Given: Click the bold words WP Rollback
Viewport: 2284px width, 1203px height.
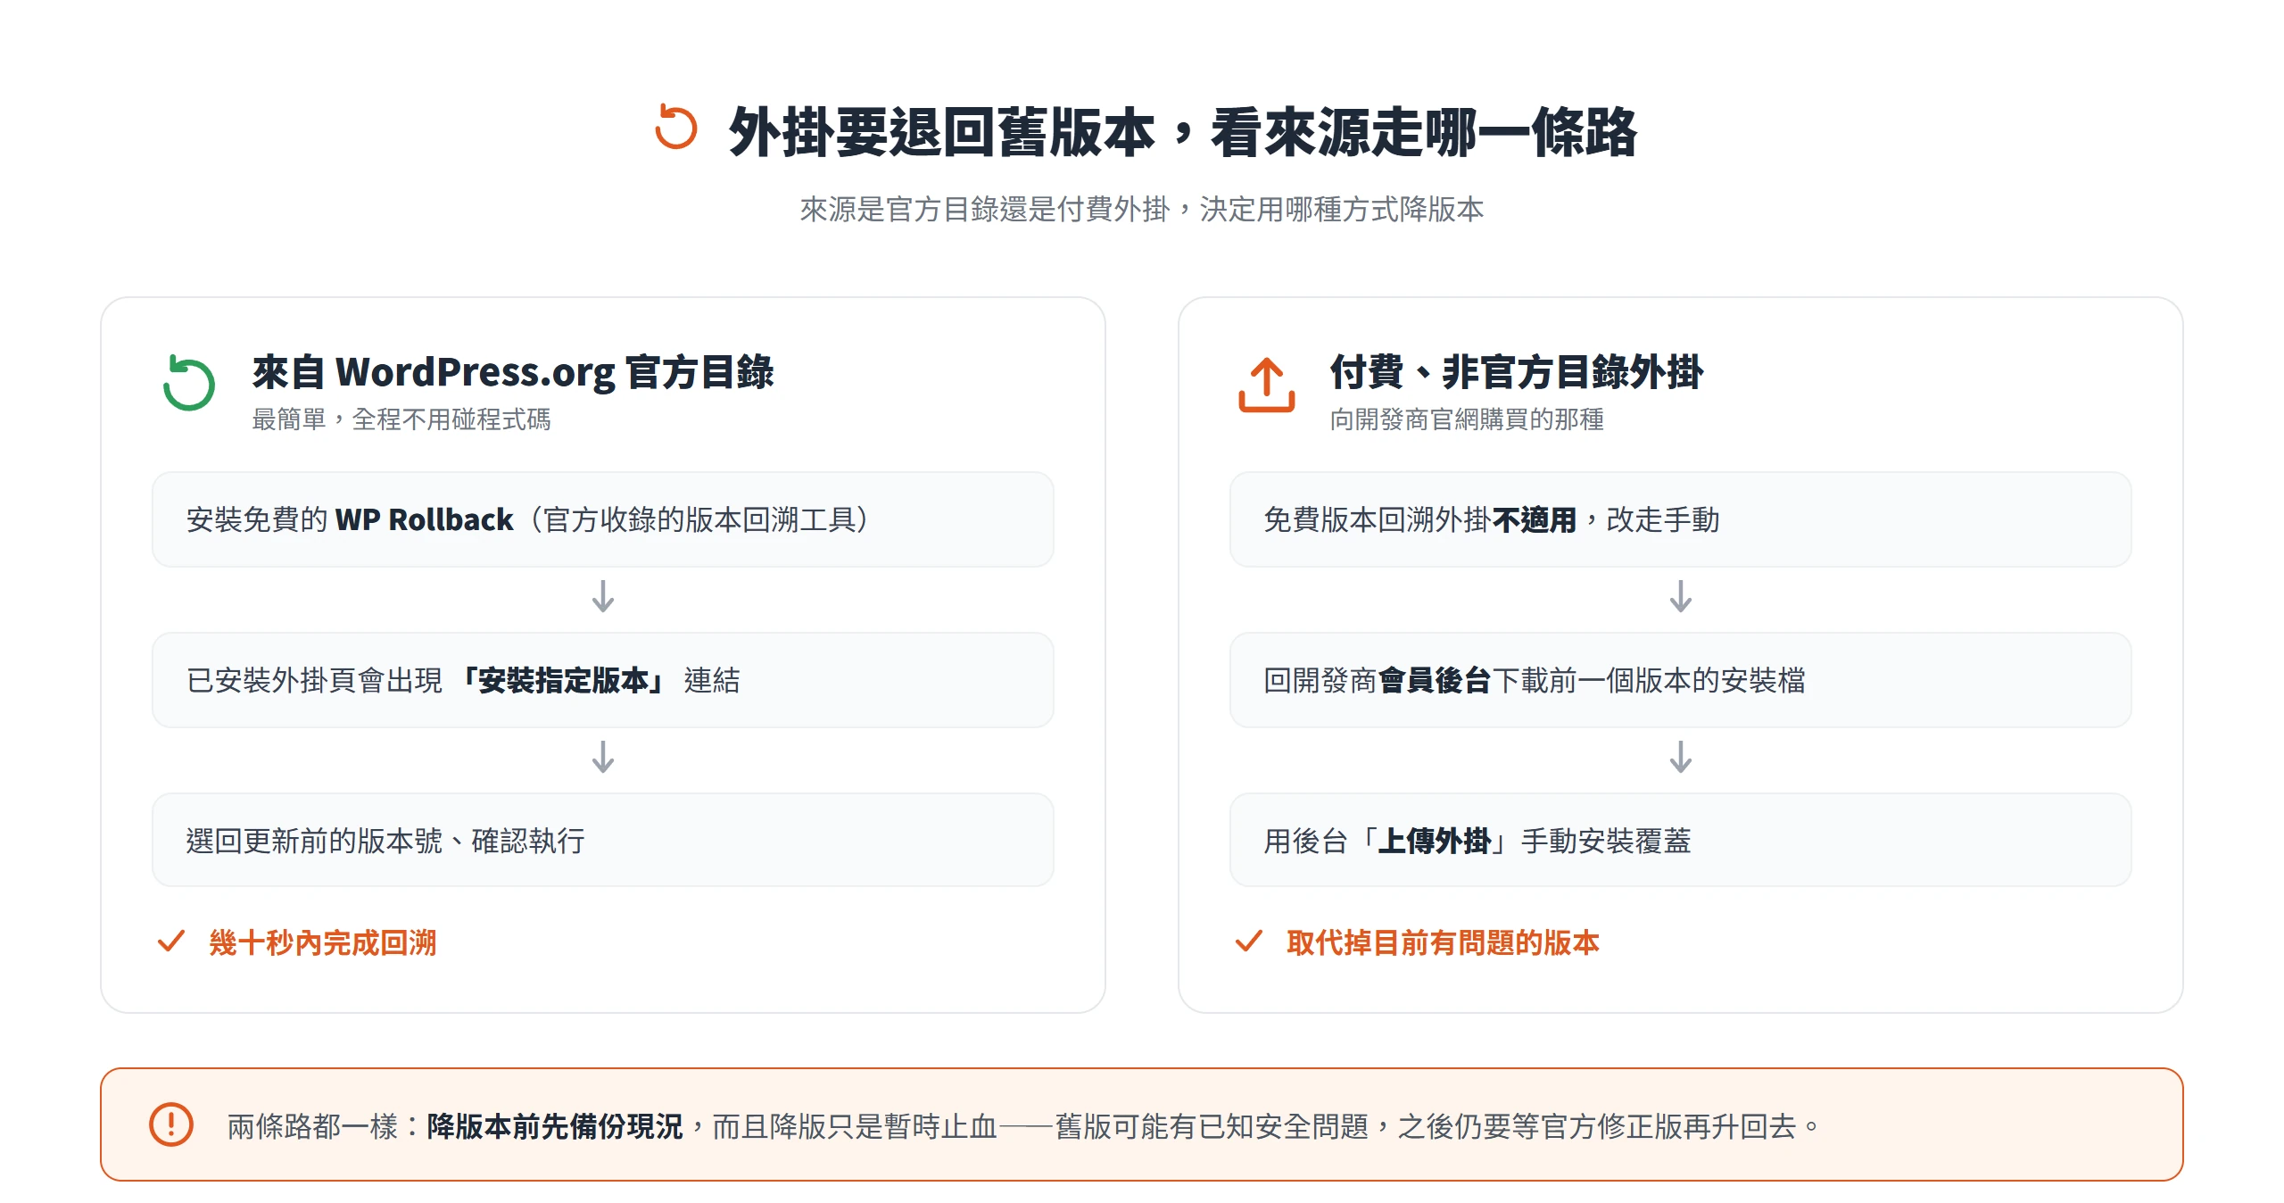Looking at the screenshot, I should (424, 519).
